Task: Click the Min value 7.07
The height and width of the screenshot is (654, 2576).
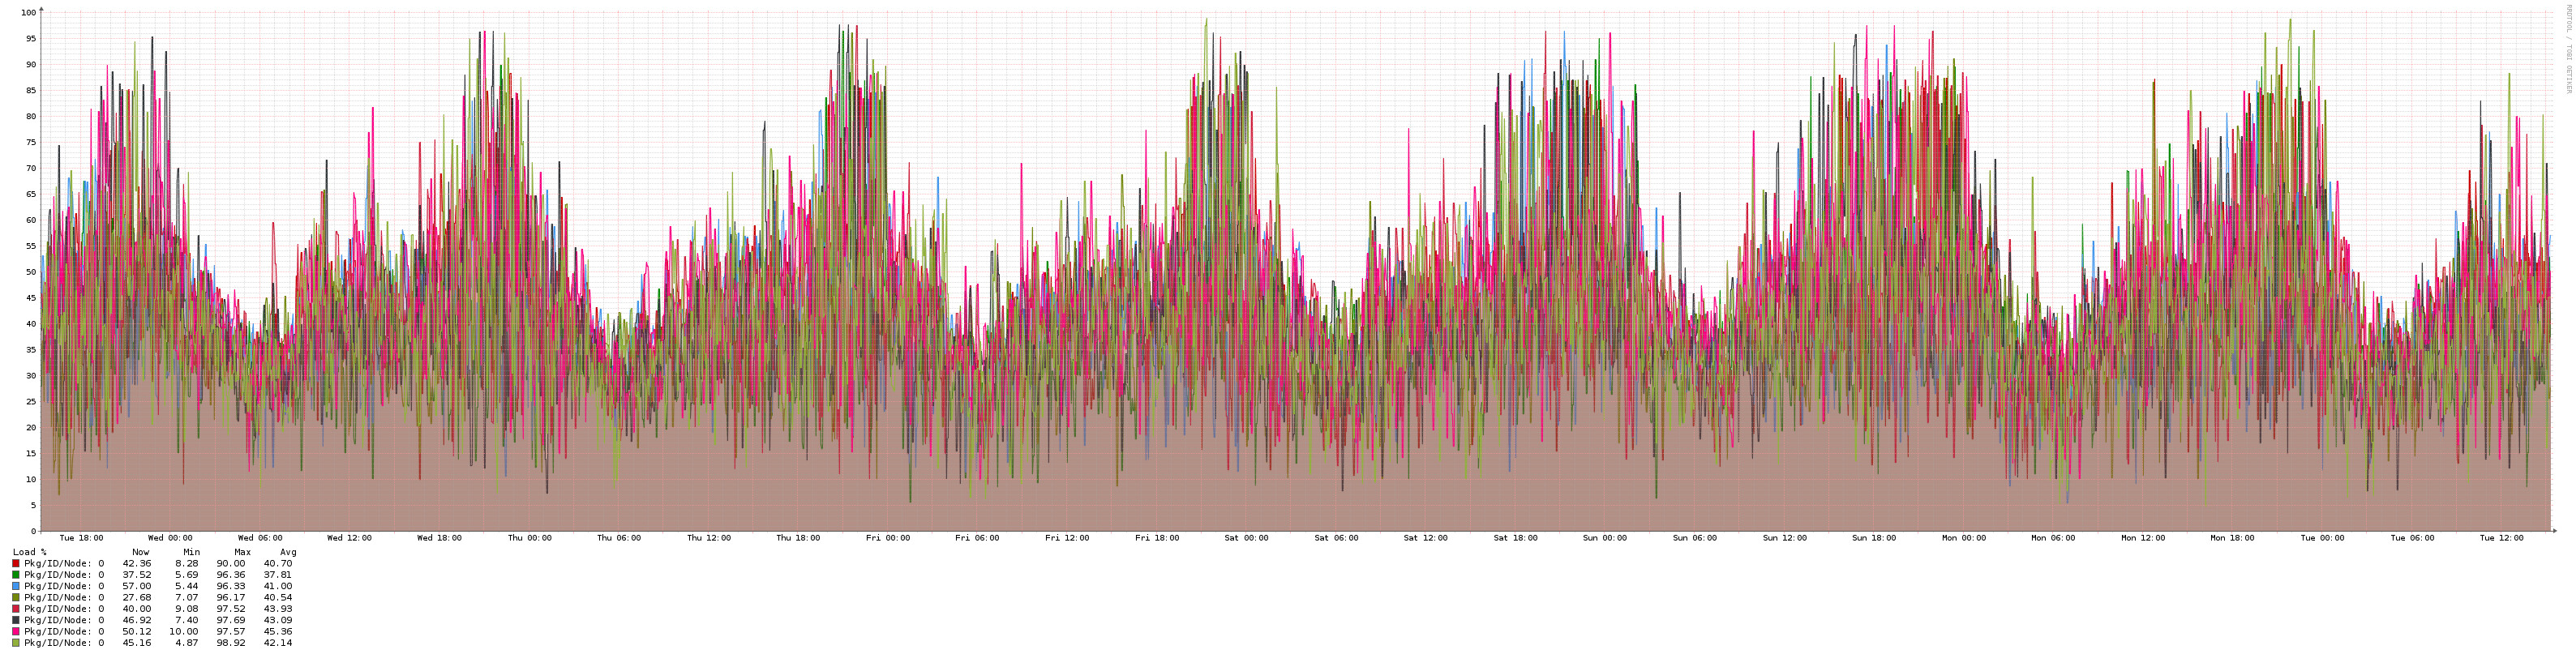Action: pyautogui.click(x=187, y=598)
